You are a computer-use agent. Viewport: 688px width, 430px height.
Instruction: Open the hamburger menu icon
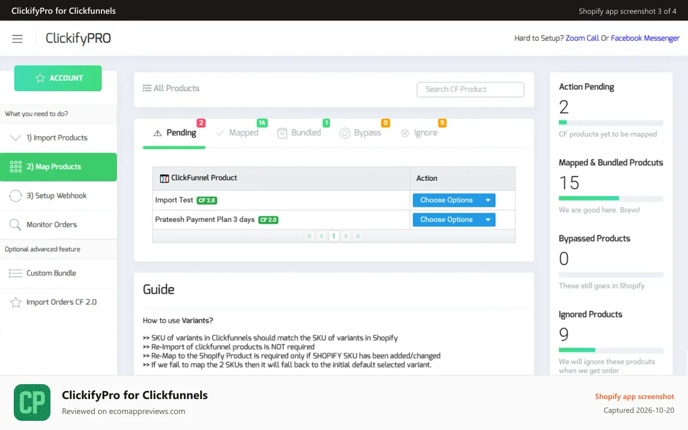17,38
